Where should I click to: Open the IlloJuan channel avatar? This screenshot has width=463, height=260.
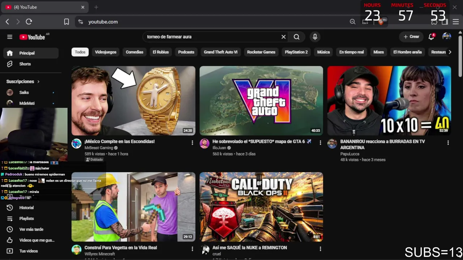(204, 143)
